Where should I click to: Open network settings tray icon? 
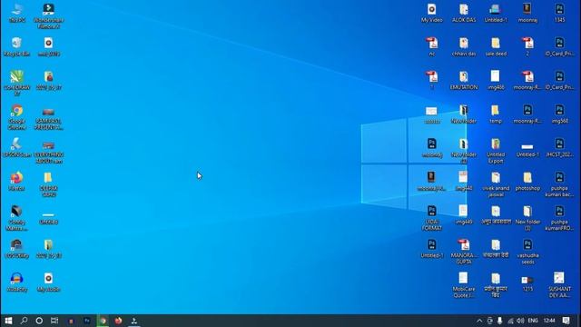[510, 321]
